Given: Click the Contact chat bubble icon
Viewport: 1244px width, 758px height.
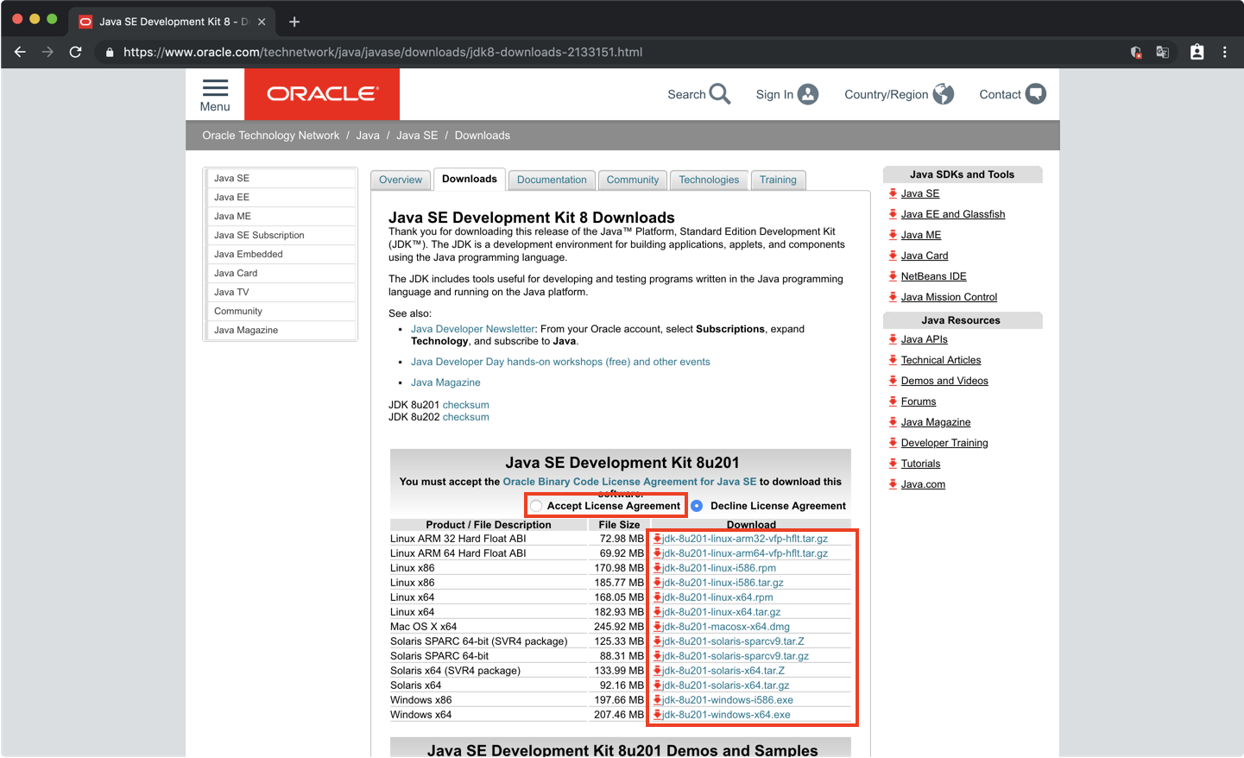Looking at the screenshot, I should point(1036,94).
